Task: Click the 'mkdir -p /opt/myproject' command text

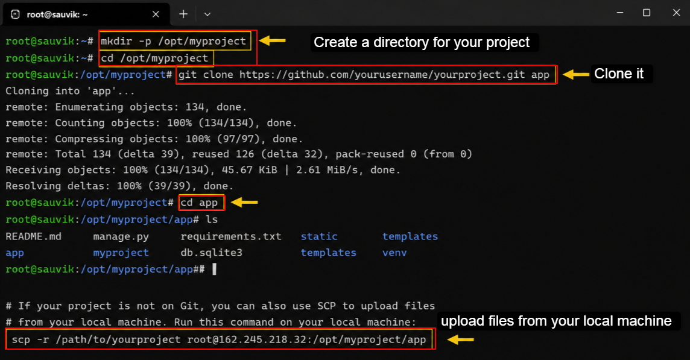Action: (x=173, y=42)
